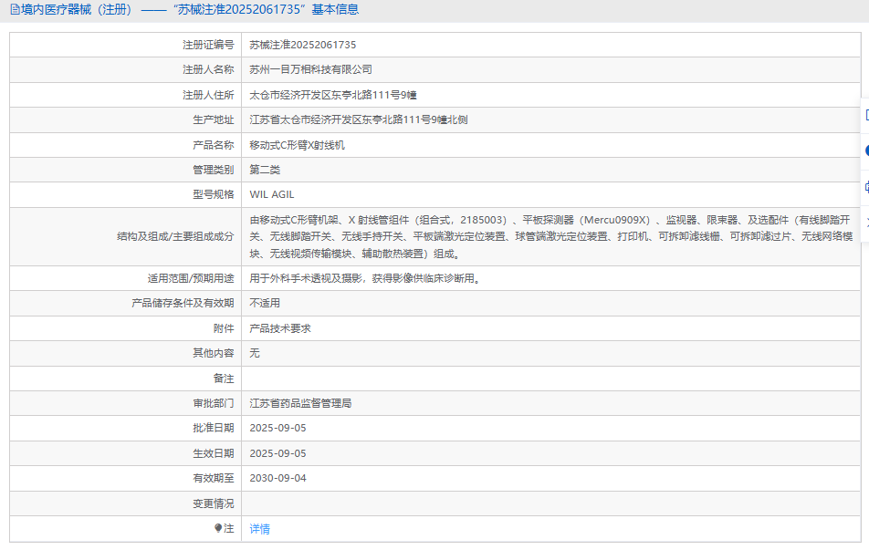Click the model specification value WIL AGIL
The image size is (869, 550).
point(271,195)
